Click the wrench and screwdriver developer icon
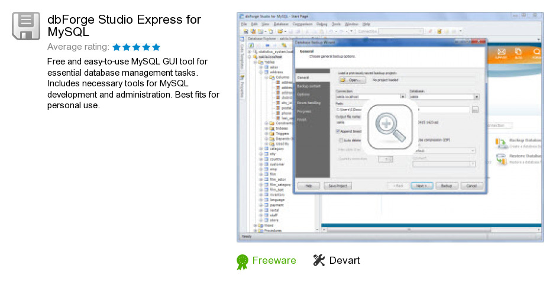 pos(319,260)
